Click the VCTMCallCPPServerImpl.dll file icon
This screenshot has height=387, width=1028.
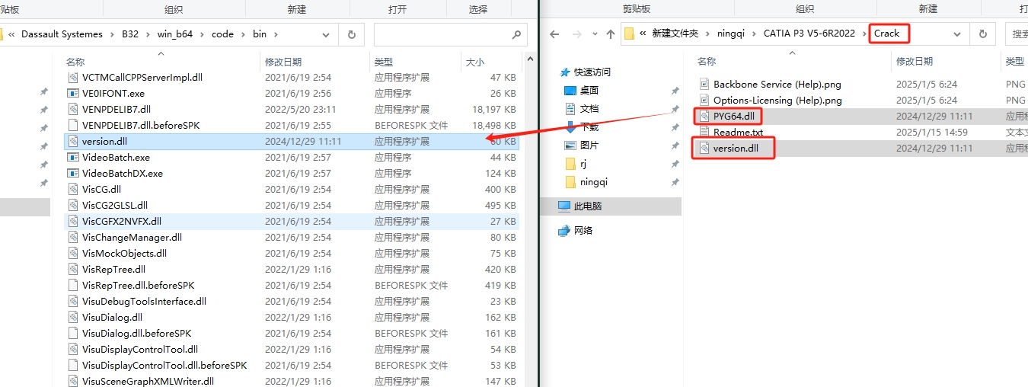pyautogui.click(x=73, y=77)
